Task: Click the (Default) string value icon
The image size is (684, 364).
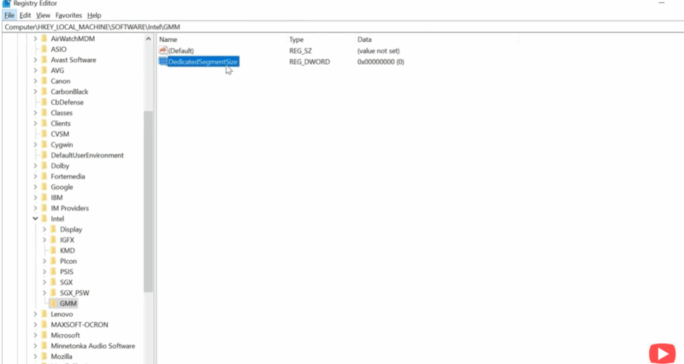Action: (163, 51)
